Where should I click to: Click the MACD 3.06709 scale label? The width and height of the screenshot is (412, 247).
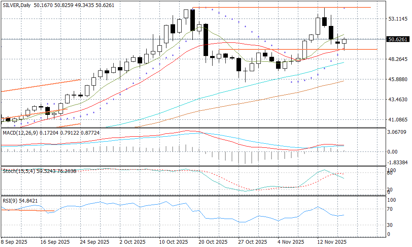(398, 132)
